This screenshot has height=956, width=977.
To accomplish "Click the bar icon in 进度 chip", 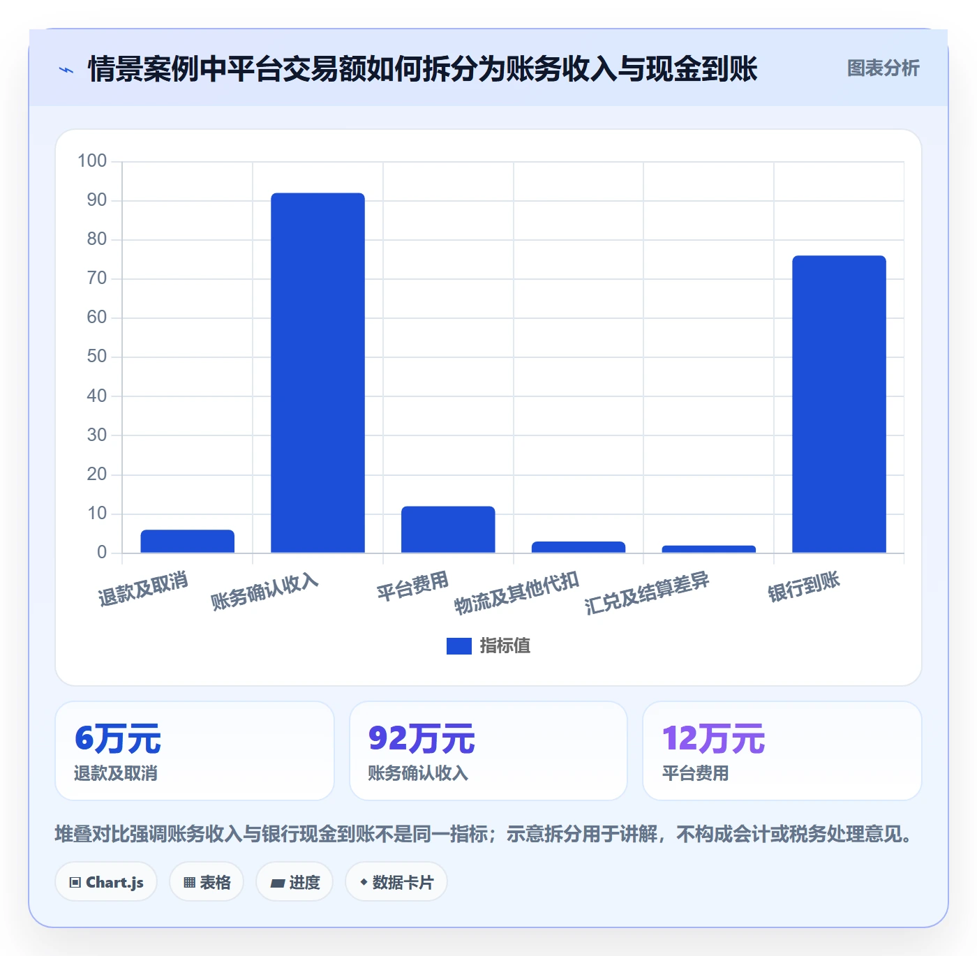I will tap(277, 883).
